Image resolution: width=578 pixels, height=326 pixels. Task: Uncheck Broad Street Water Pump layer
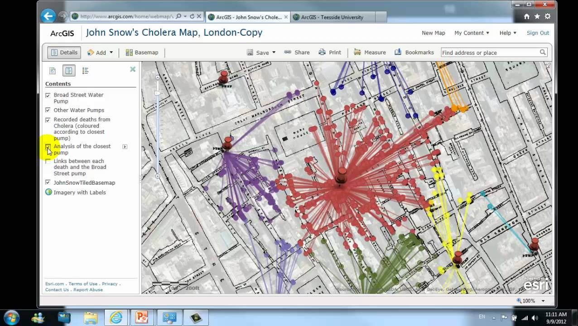(x=48, y=96)
